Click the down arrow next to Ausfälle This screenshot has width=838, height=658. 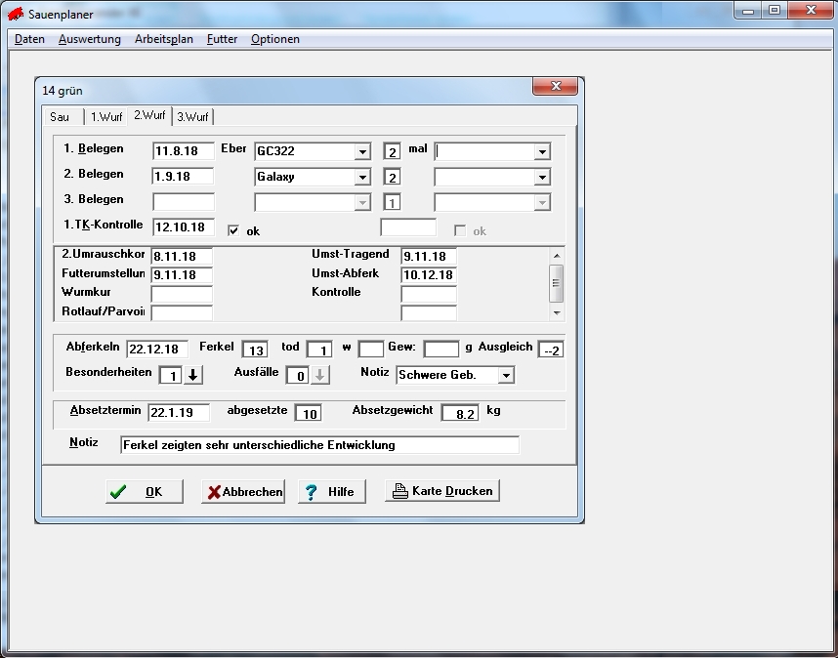coord(320,376)
